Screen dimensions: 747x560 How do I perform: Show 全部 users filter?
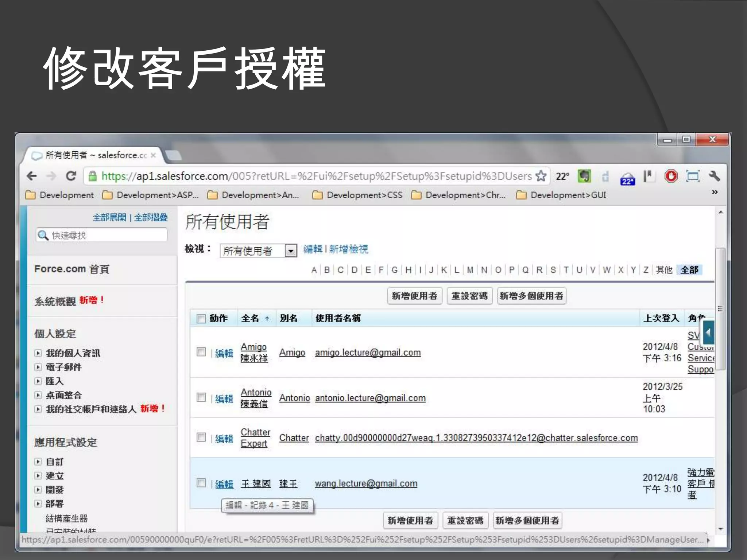pos(689,270)
